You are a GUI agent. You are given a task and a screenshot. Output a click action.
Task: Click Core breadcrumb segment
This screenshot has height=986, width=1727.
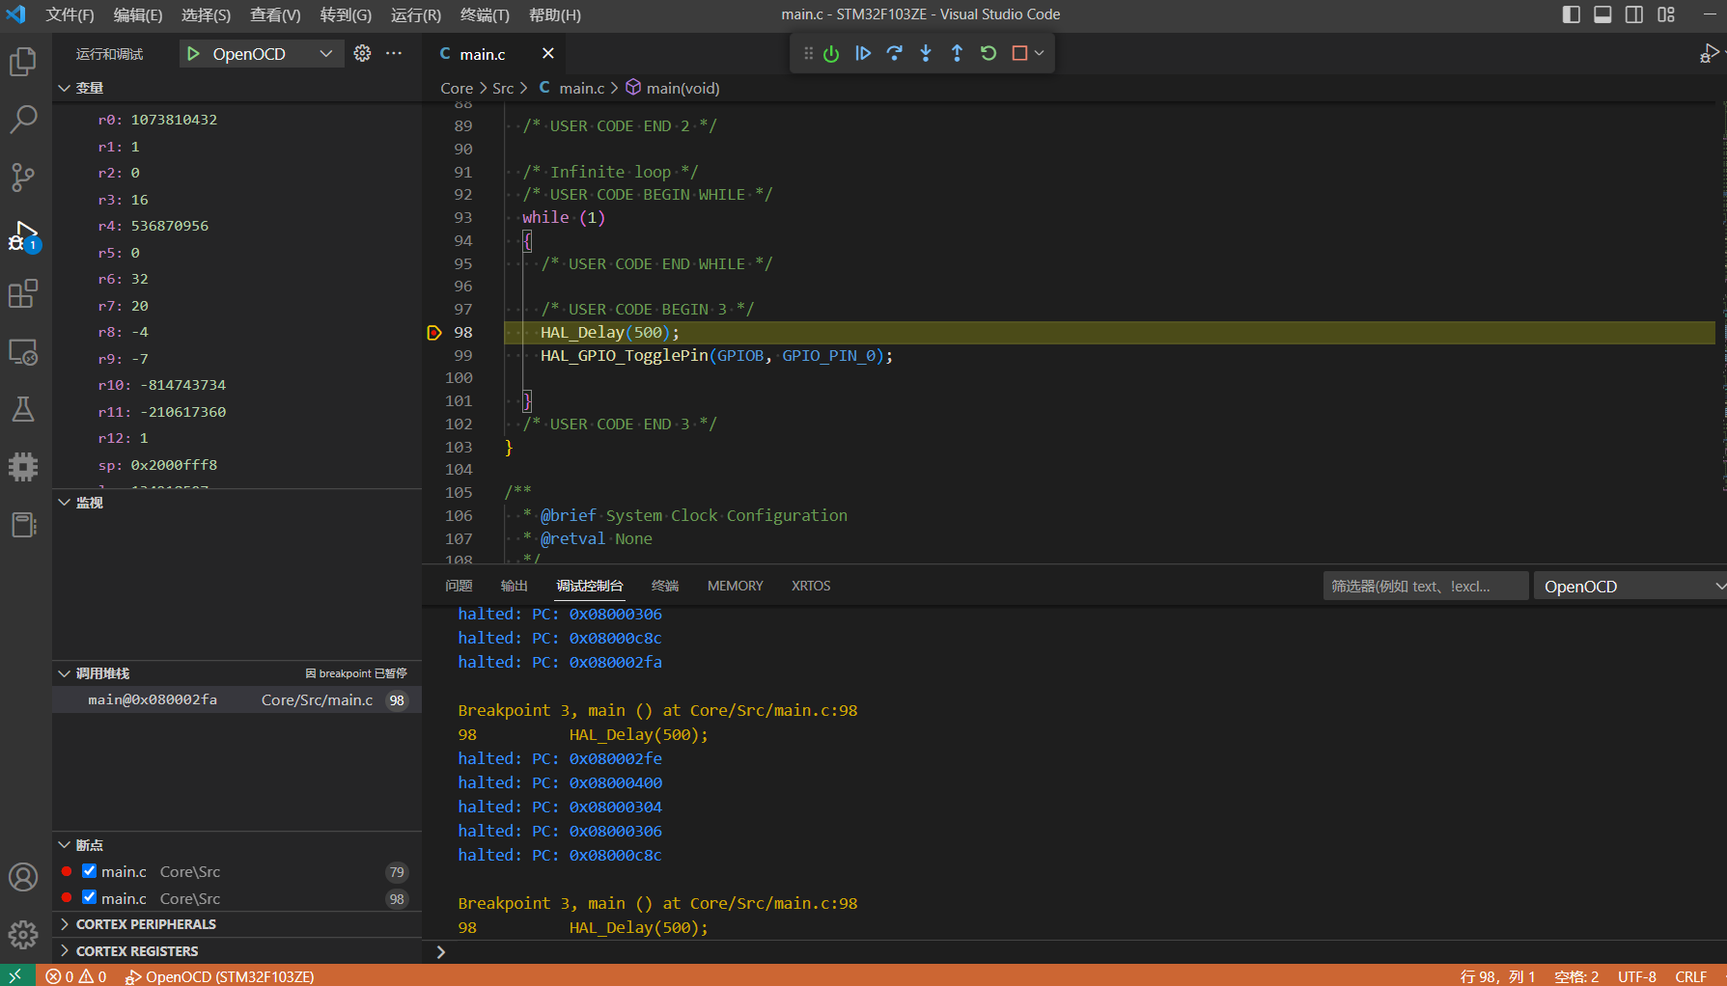coord(457,88)
